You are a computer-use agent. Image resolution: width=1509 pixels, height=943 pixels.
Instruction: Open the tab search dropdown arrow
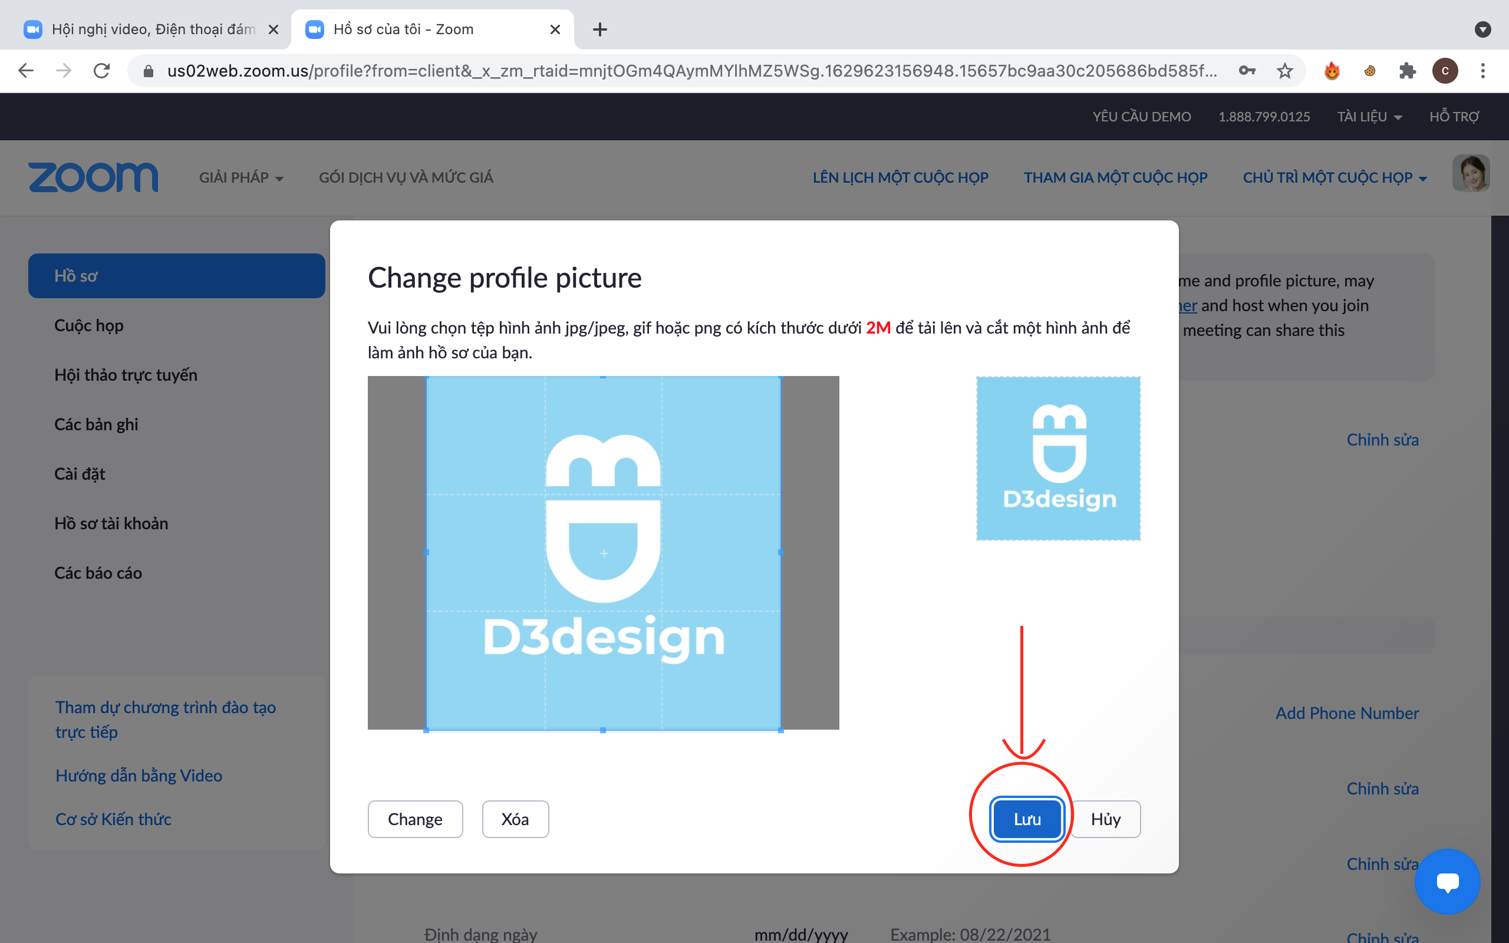coord(1483,29)
